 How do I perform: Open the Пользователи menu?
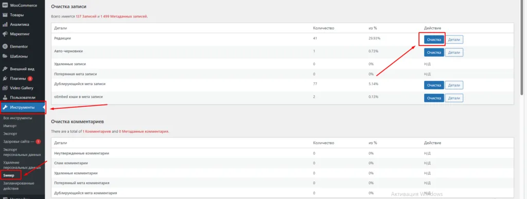tap(22, 97)
